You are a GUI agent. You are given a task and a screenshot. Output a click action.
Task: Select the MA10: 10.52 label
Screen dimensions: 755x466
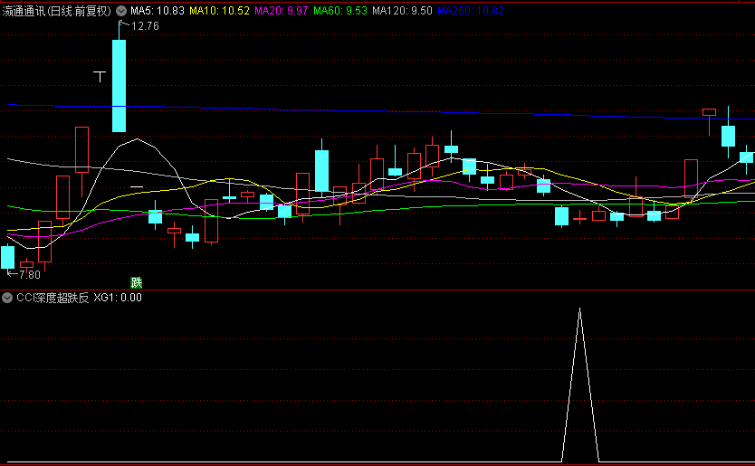pyautogui.click(x=219, y=11)
